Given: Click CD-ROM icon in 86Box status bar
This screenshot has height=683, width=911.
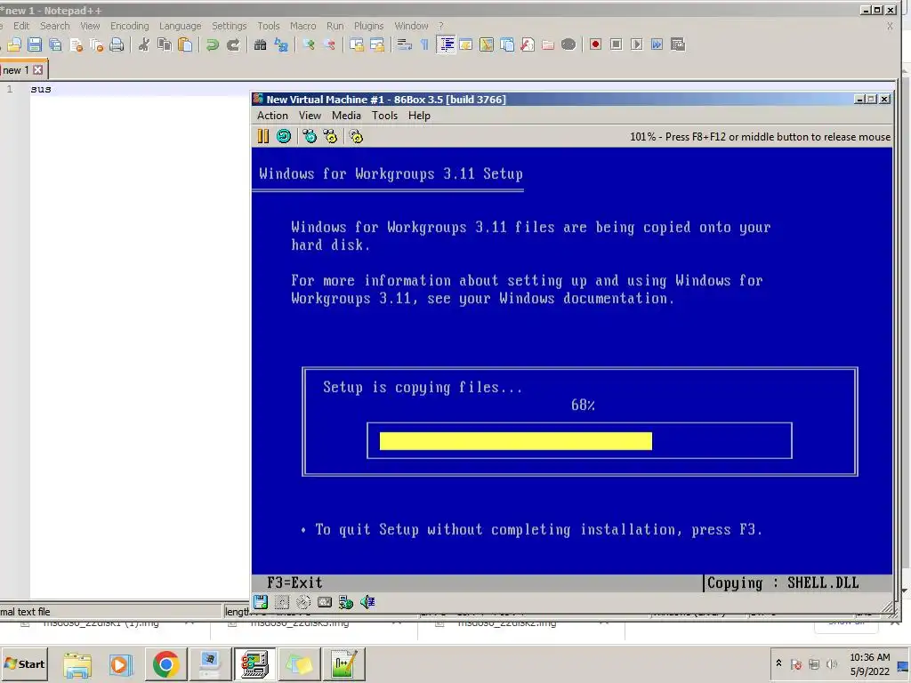Looking at the screenshot, I should click(x=303, y=602).
